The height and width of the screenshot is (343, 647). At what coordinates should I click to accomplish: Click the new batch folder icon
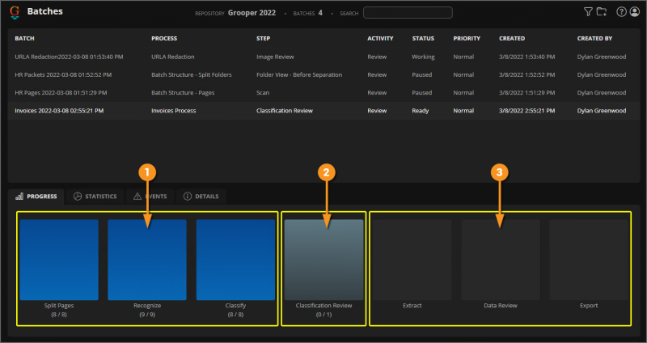pos(601,12)
